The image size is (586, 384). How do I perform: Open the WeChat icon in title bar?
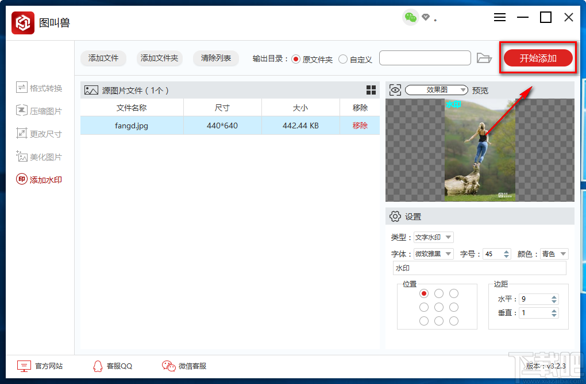(410, 17)
